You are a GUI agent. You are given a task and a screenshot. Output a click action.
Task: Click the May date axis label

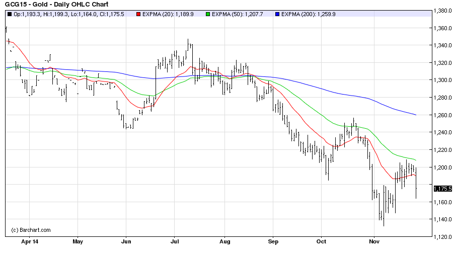(78, 241)
